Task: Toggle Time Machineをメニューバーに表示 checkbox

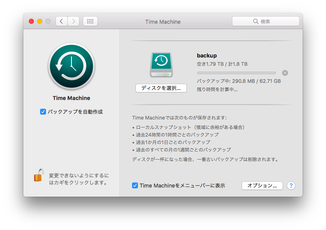Action: coord(135,185)
